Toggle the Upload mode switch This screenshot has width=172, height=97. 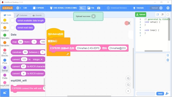point(156,8)
